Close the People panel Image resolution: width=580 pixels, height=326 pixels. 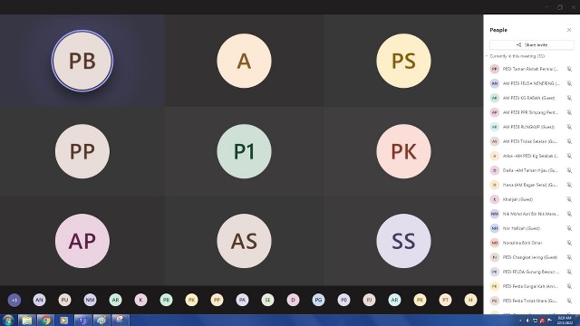click(569, 30)
